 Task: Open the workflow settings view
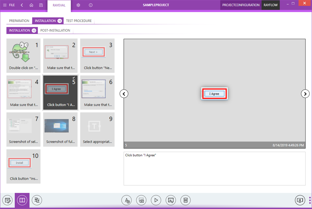(37, 200)
